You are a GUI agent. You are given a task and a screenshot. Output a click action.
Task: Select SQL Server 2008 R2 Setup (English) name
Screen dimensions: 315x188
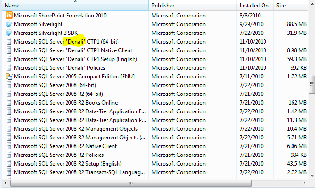tap(67, 164)
